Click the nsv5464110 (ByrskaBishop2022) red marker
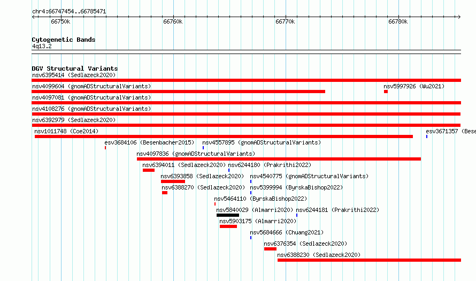The width and height of the screenshot is (476, 281). pos(215,204)
